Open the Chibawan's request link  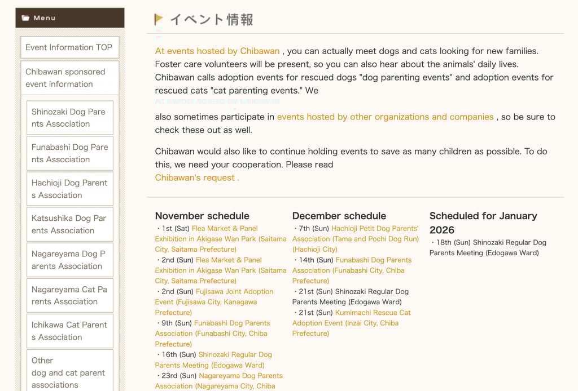[x=197, y=177]
